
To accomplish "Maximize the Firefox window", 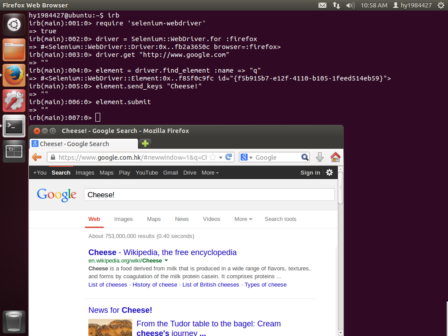I will (52, 131).
